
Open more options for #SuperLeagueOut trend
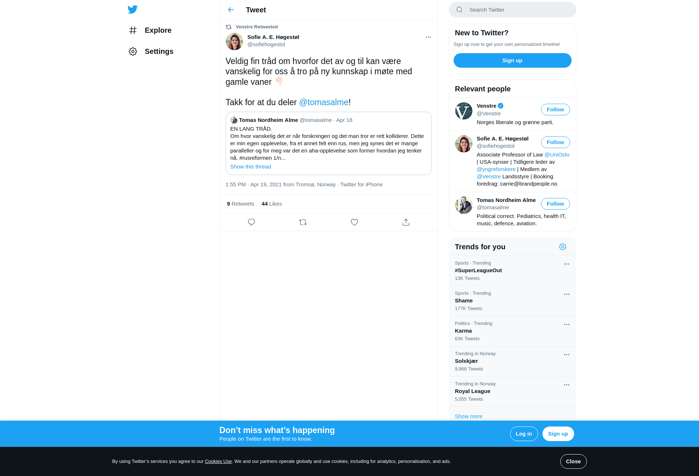566,264
